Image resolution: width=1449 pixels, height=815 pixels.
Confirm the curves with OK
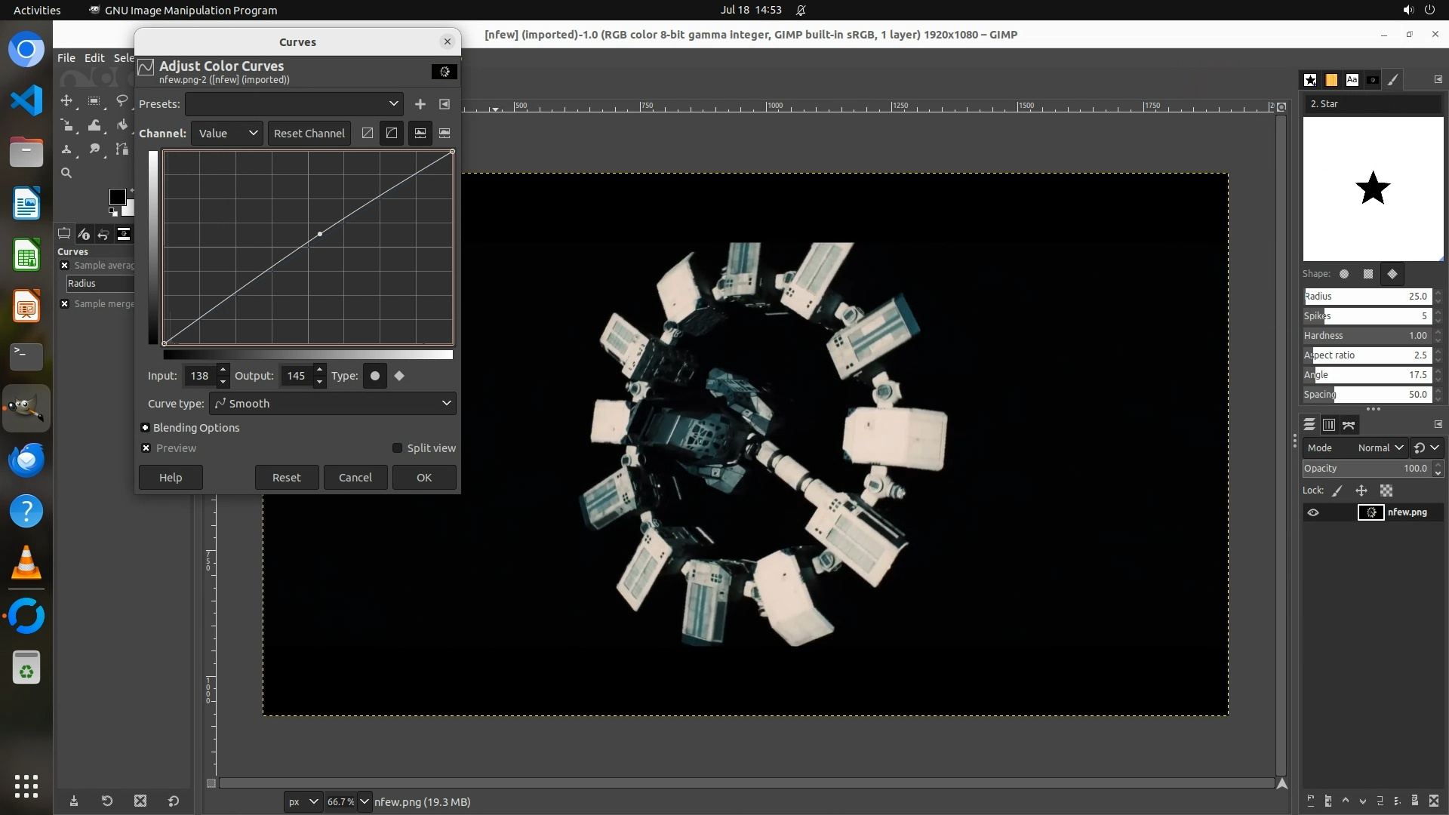pyautogui.click(x=424, y=478)
